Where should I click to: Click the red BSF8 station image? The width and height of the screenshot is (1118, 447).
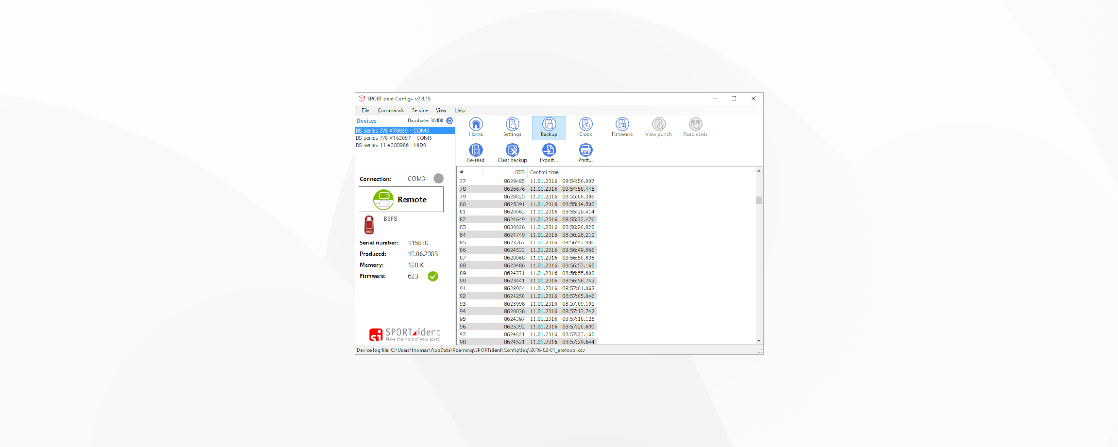point(369,225)
